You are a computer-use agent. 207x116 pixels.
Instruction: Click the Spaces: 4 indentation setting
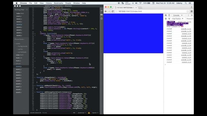click(95, 113)
